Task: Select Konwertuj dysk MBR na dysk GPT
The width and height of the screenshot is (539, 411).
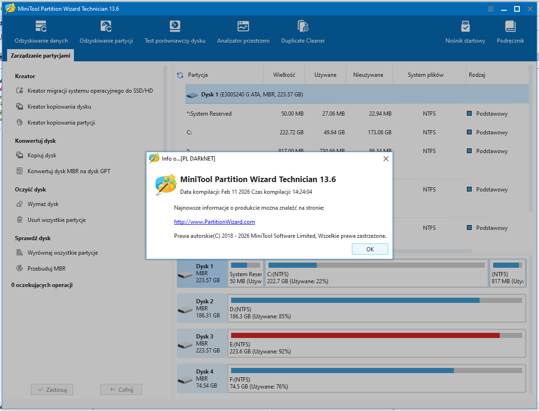Action: coord(69,171)
